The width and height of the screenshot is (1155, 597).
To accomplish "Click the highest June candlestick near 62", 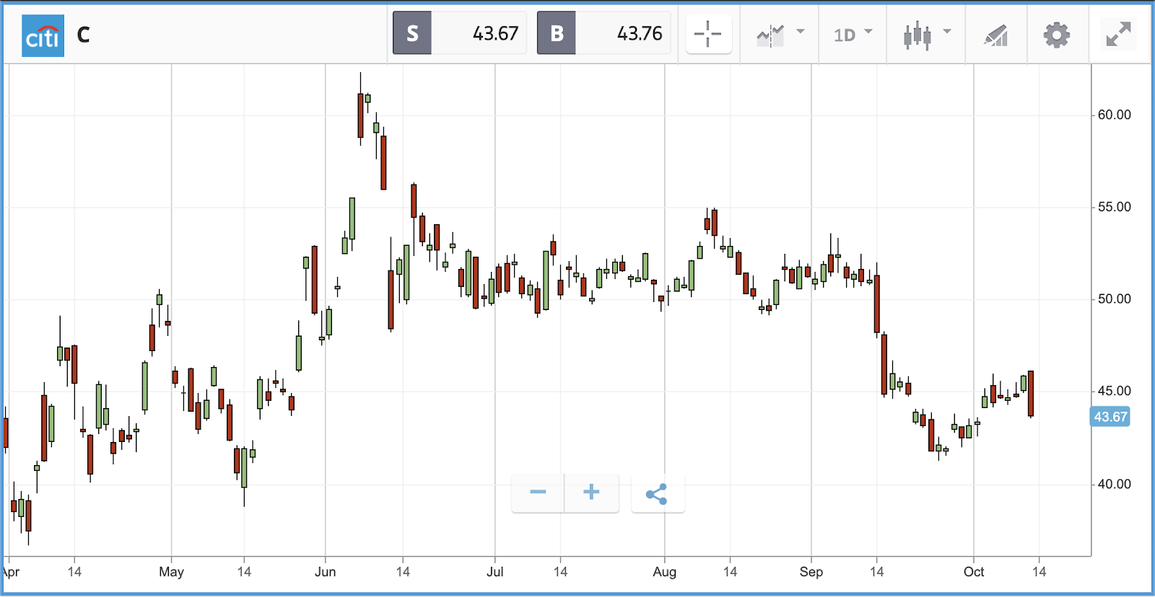I will [x=360, y=115].
